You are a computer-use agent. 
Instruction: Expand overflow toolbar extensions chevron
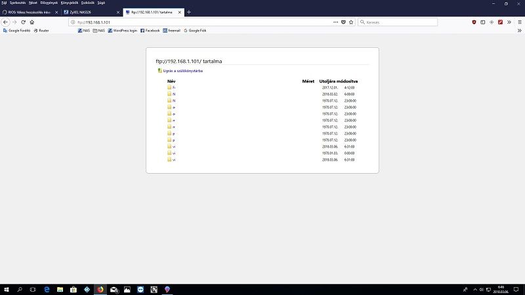pos(509,22)
